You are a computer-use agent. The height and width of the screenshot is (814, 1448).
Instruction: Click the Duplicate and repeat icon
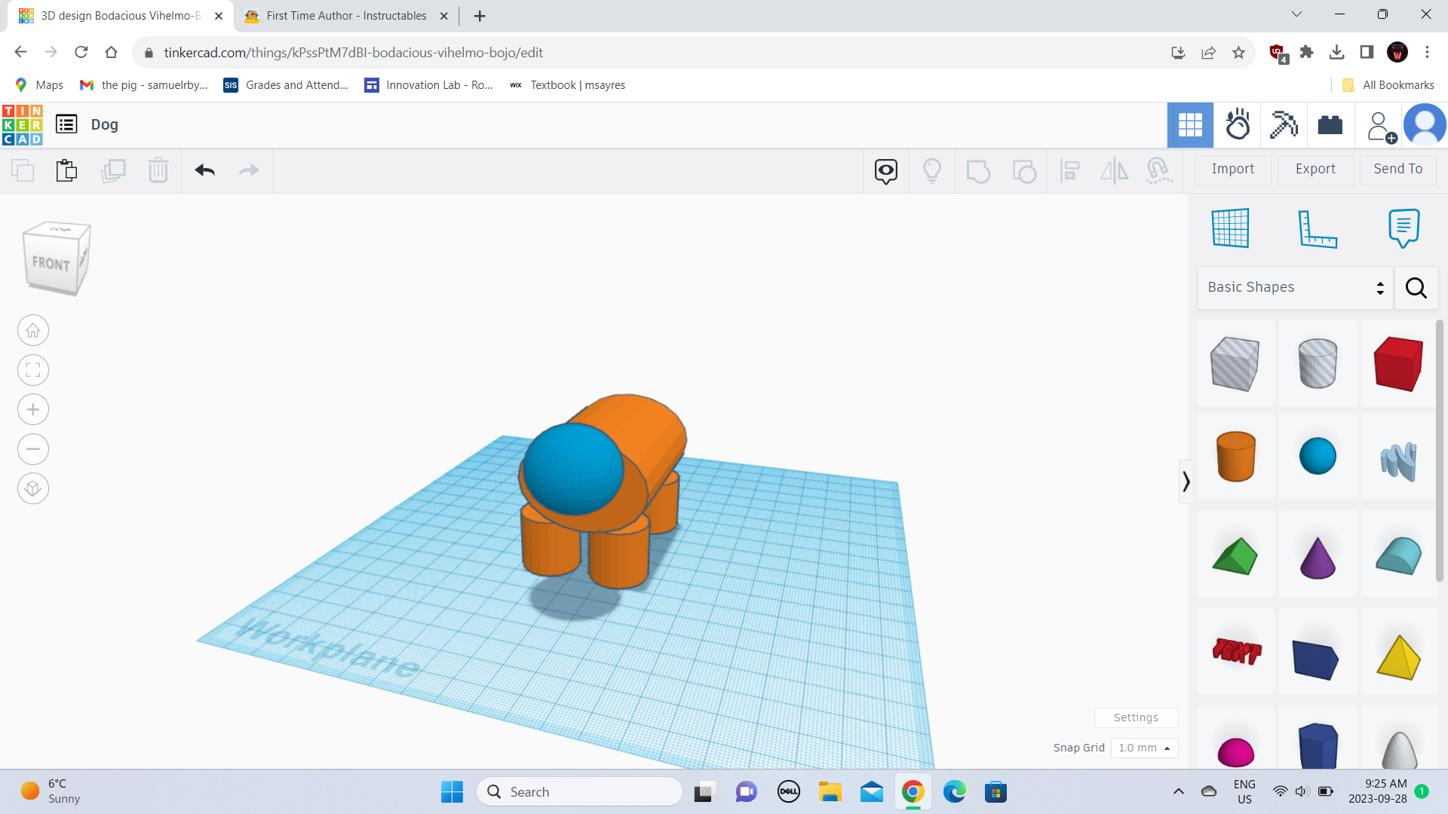113,170
